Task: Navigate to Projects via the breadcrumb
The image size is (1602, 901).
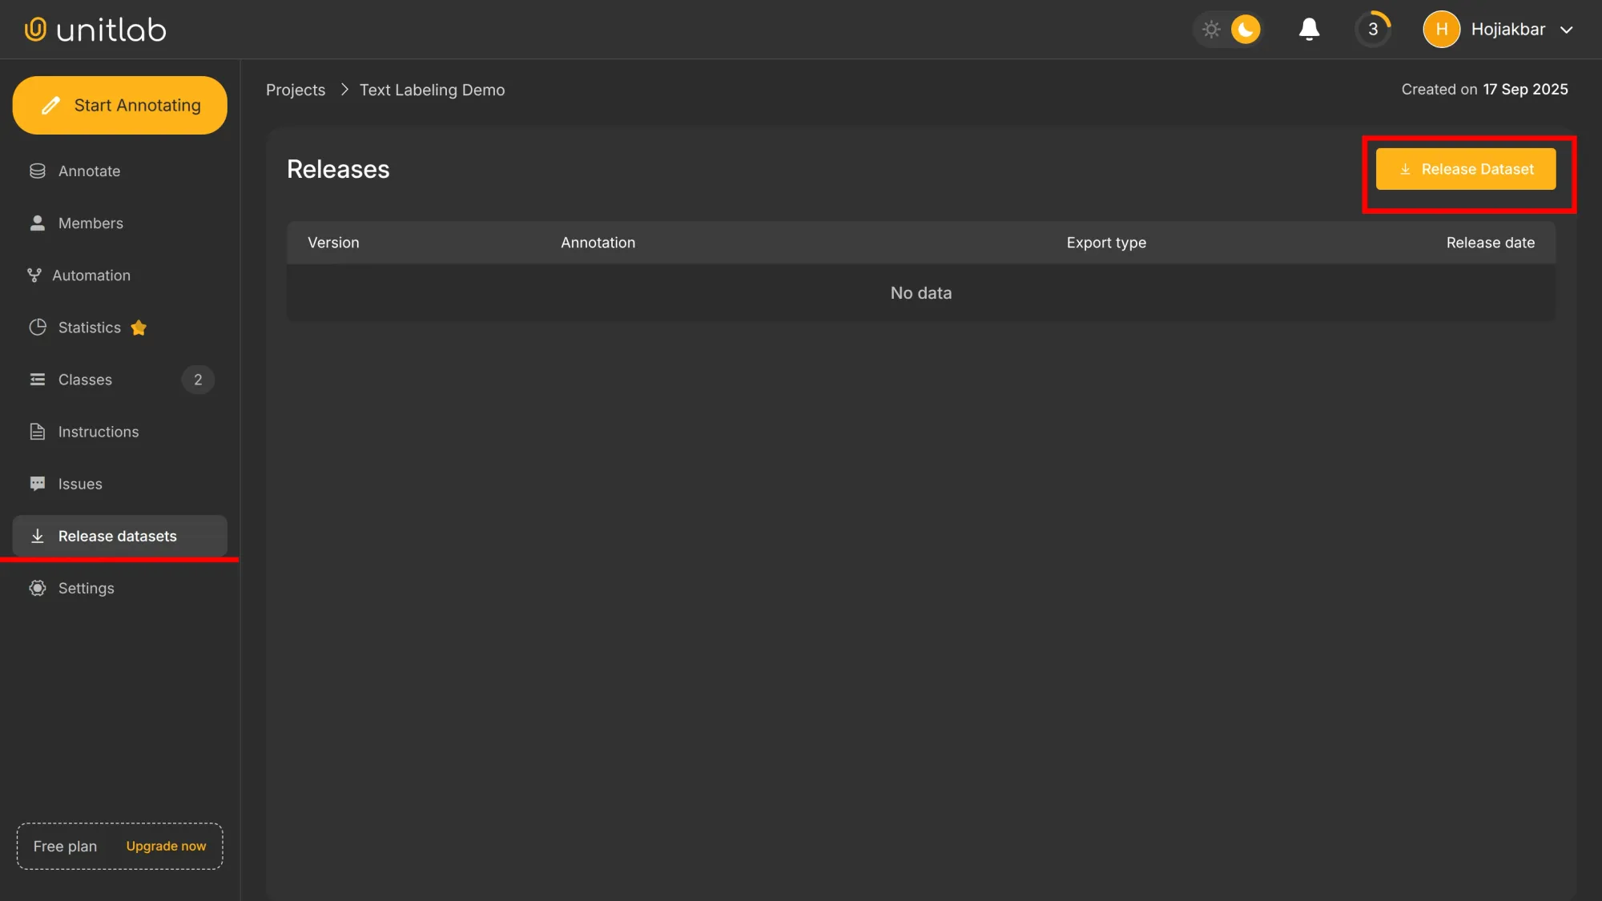Action: tap(296, 90)
